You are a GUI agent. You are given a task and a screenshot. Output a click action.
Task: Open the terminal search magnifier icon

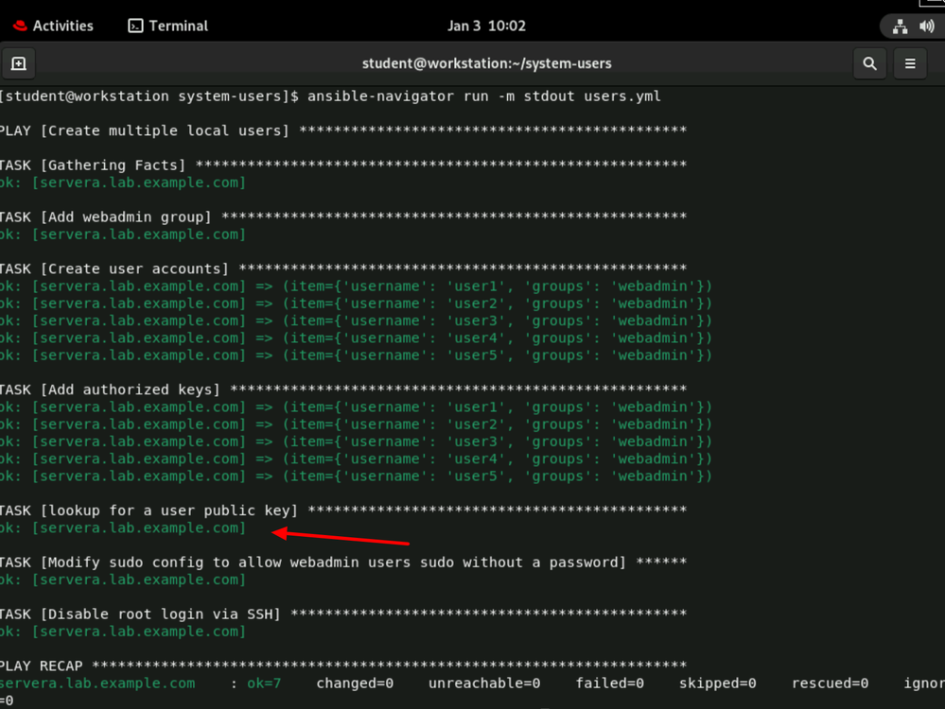tap(869, 63)
